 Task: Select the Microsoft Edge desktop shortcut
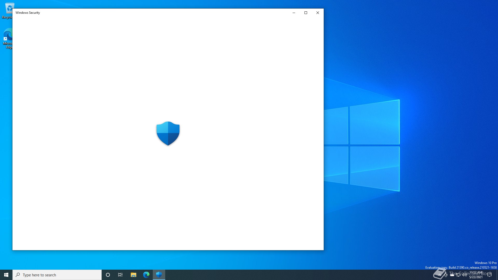(x=7, y=38)
